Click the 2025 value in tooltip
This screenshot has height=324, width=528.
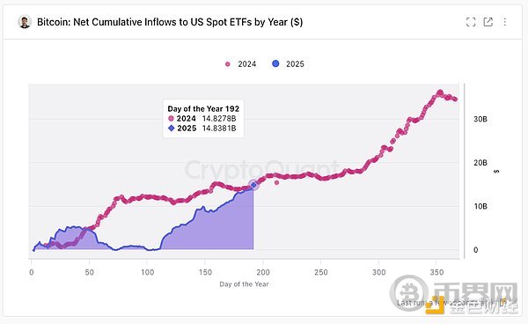219,129
